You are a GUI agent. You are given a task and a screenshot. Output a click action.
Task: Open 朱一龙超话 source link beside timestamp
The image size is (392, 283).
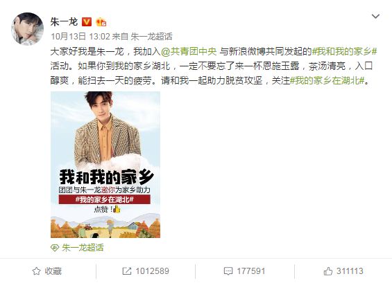[151, 37]
